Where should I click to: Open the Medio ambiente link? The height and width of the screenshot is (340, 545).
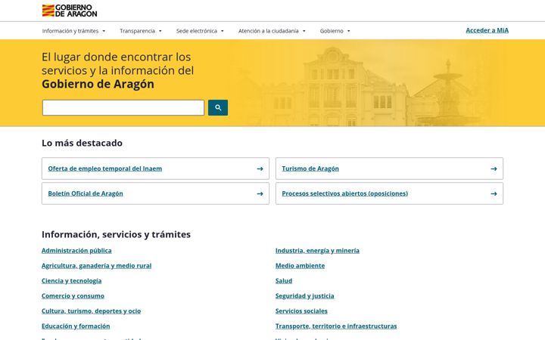pyautogui.click(x=300, y=266)
